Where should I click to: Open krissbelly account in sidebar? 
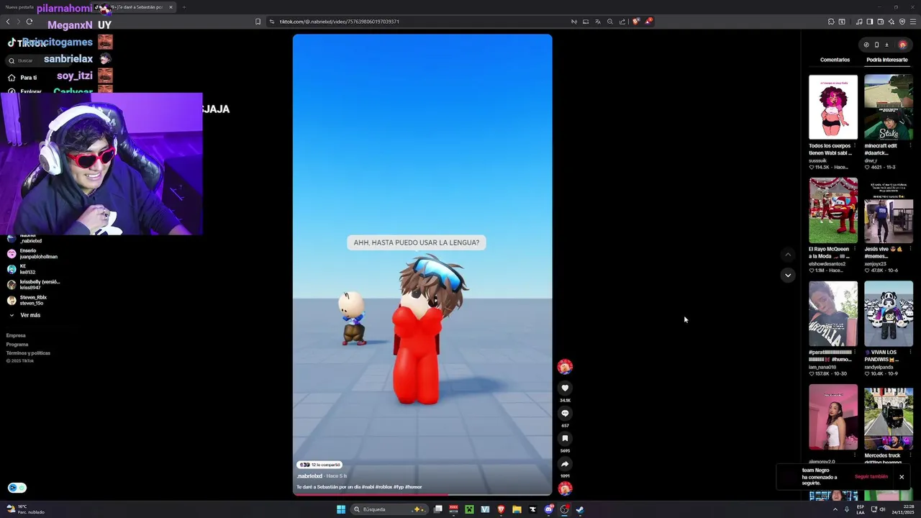point(33,285)
